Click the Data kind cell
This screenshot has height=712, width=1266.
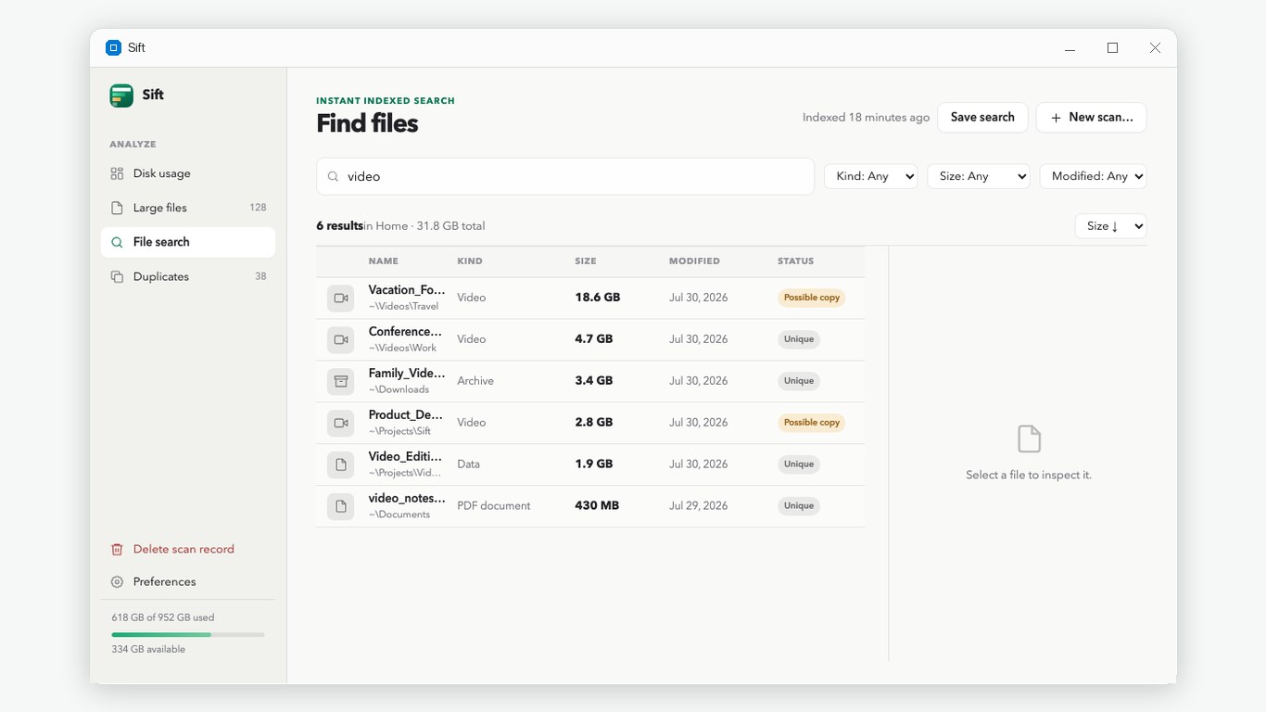[x=469, y=464]
